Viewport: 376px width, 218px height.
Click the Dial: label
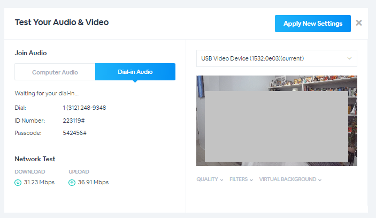click(20, 108)
